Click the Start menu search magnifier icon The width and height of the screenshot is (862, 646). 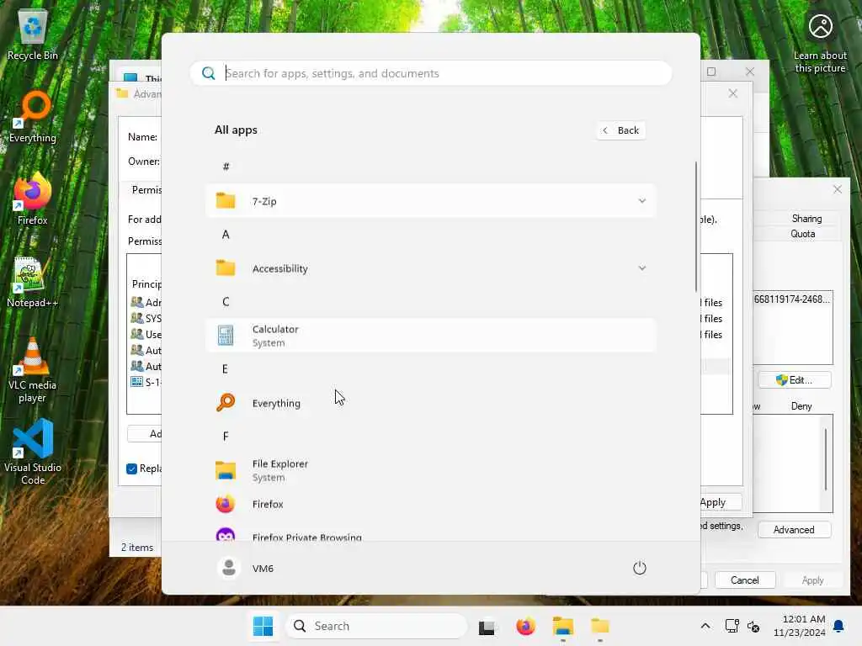[x=209, y=73]
